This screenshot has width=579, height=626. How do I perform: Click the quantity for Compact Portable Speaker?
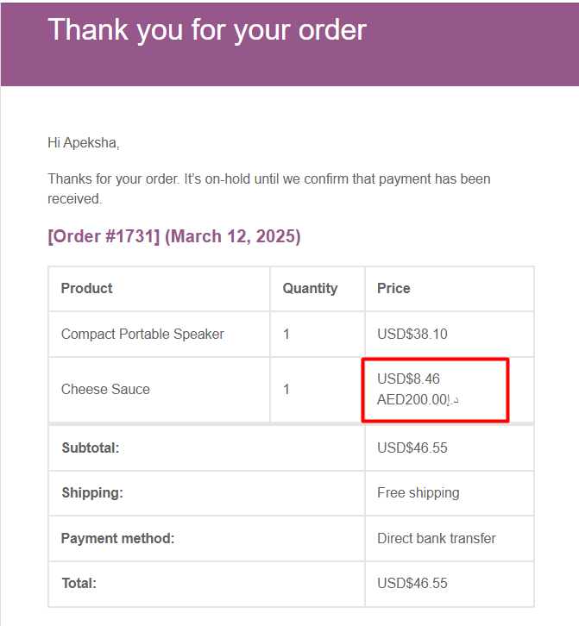[286, 334]
